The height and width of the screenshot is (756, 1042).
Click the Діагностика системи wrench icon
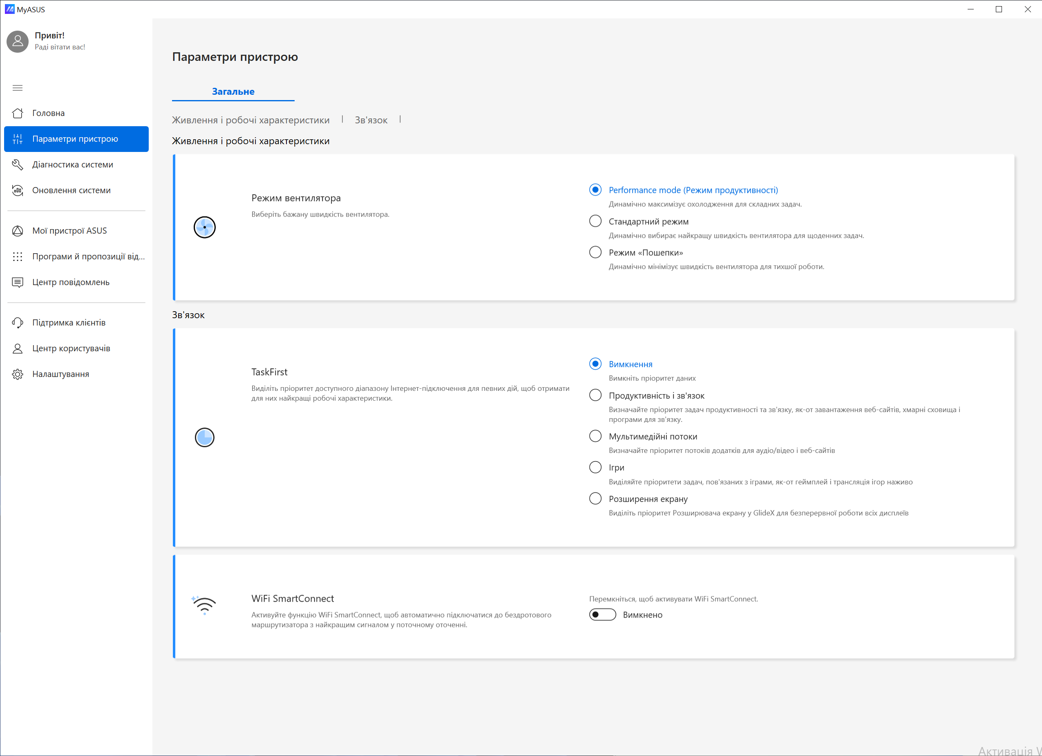[x=18, y=165]
